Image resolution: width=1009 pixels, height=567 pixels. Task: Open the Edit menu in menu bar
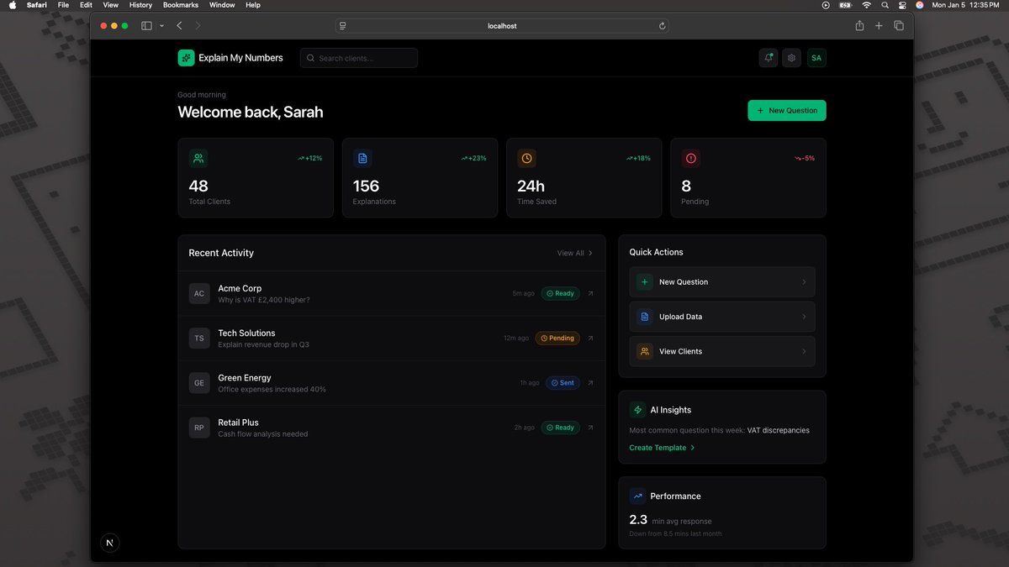(86, 5)
